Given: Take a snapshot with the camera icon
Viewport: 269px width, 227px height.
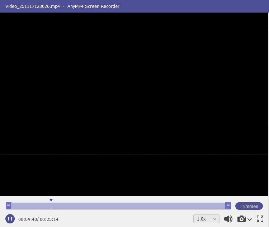Looking at the screenshot, I should pos(241,219).
